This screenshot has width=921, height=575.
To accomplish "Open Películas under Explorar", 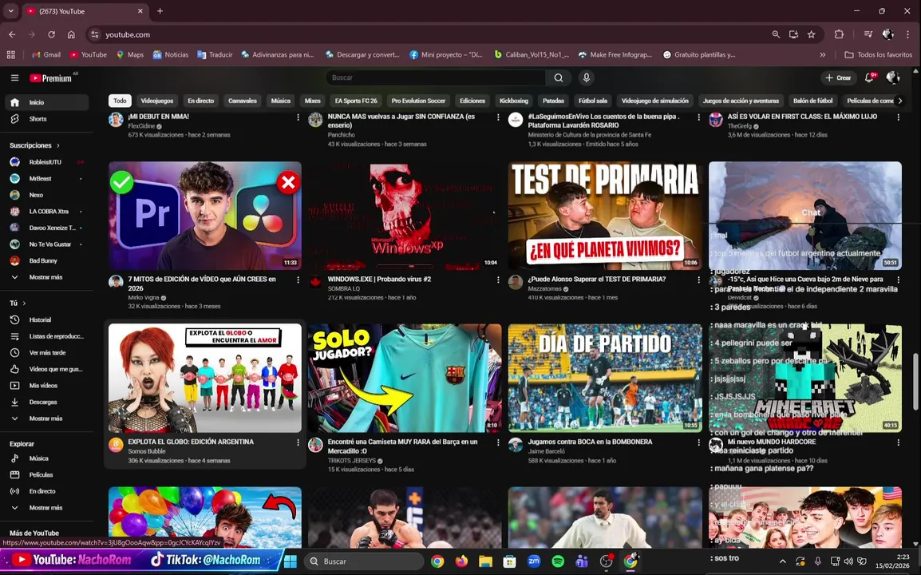I will coord(47,474).
